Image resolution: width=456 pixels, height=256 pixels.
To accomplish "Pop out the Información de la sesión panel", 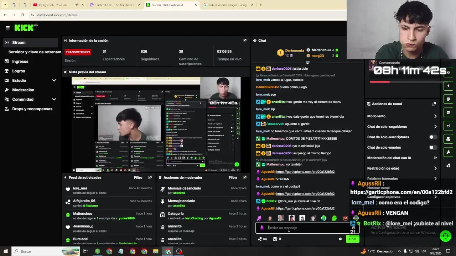I will pos(244,41).
